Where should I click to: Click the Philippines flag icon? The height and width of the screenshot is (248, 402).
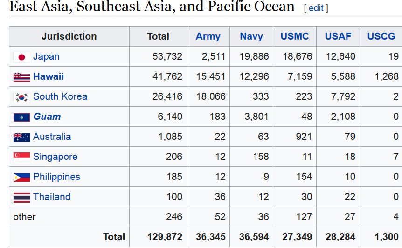pyautogui.click(x=21, y=177)
